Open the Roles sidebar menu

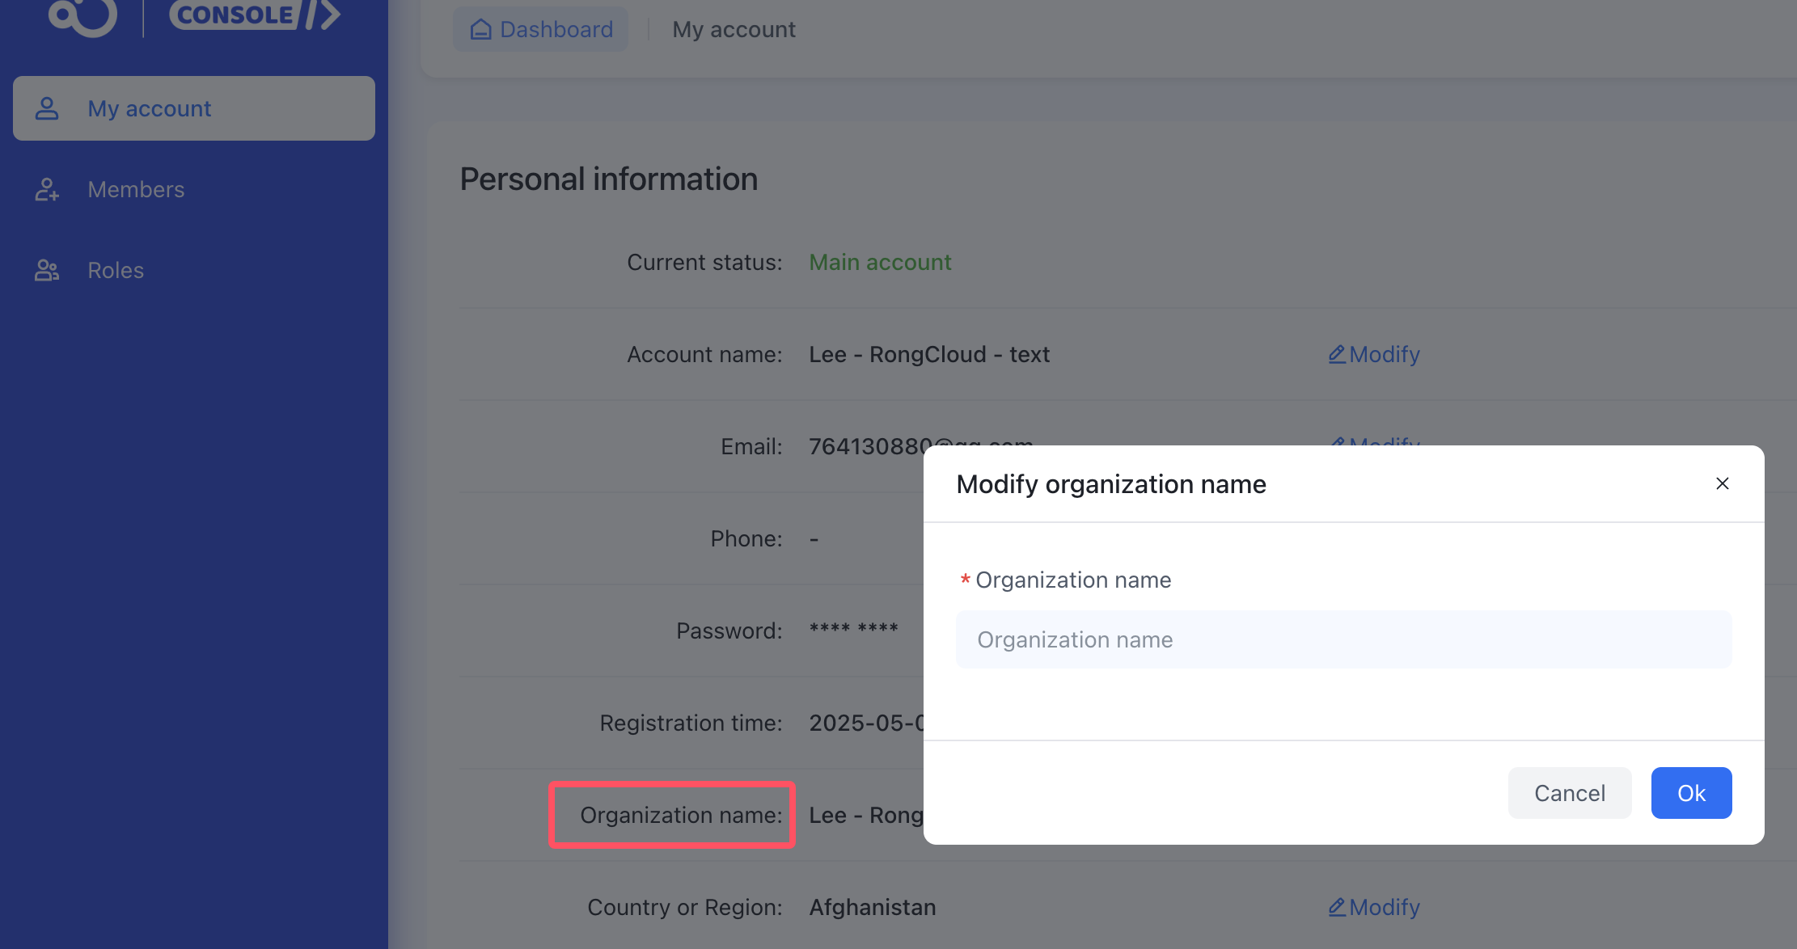pyautogui.click(x=116, y=270)
